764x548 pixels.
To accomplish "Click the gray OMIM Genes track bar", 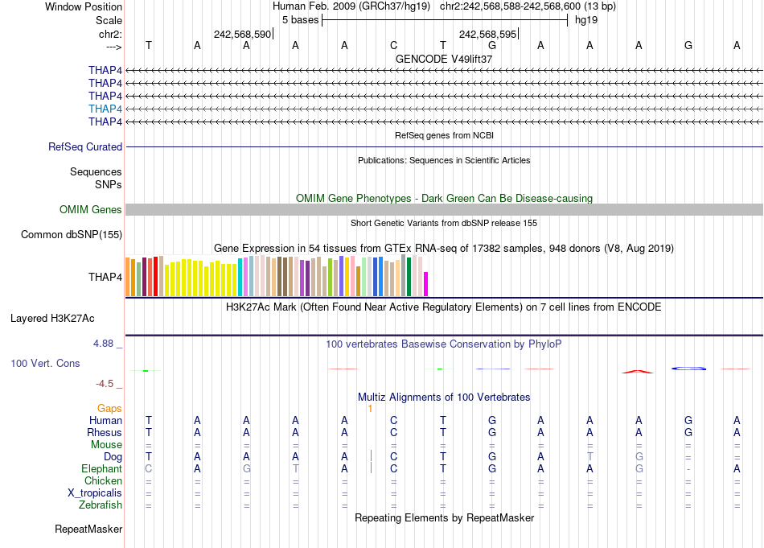I will (x=445, y=210).
